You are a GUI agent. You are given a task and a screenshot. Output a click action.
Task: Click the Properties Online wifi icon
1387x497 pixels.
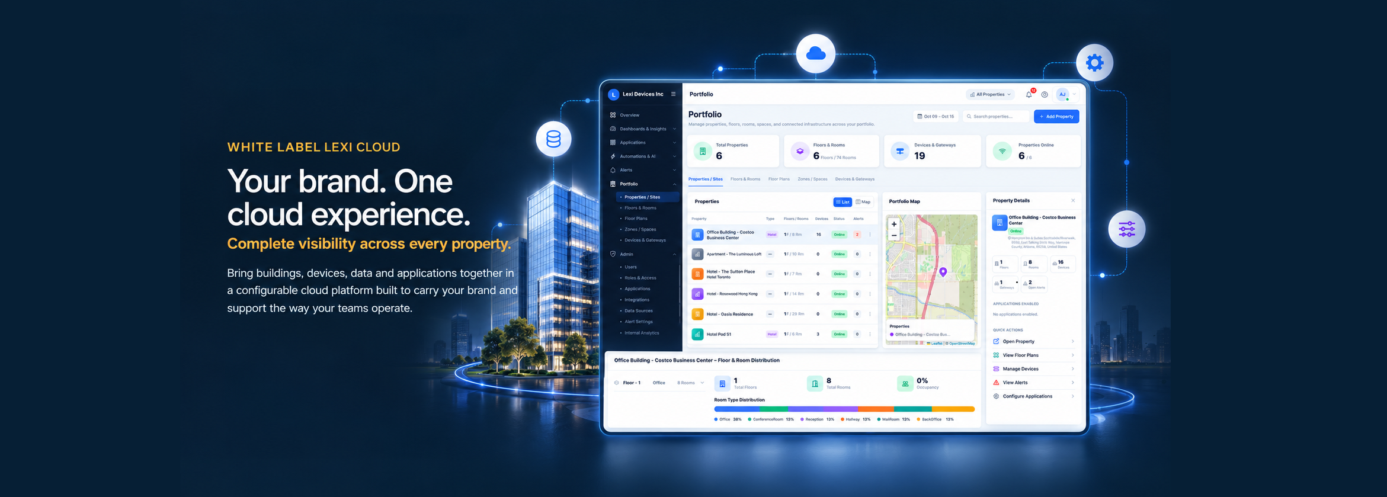click(1002, 151)
